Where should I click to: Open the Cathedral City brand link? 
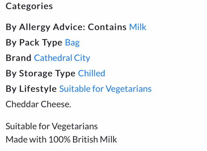click(x=62, y=58)
